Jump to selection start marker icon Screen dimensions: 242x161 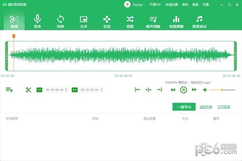coord(138,90)
